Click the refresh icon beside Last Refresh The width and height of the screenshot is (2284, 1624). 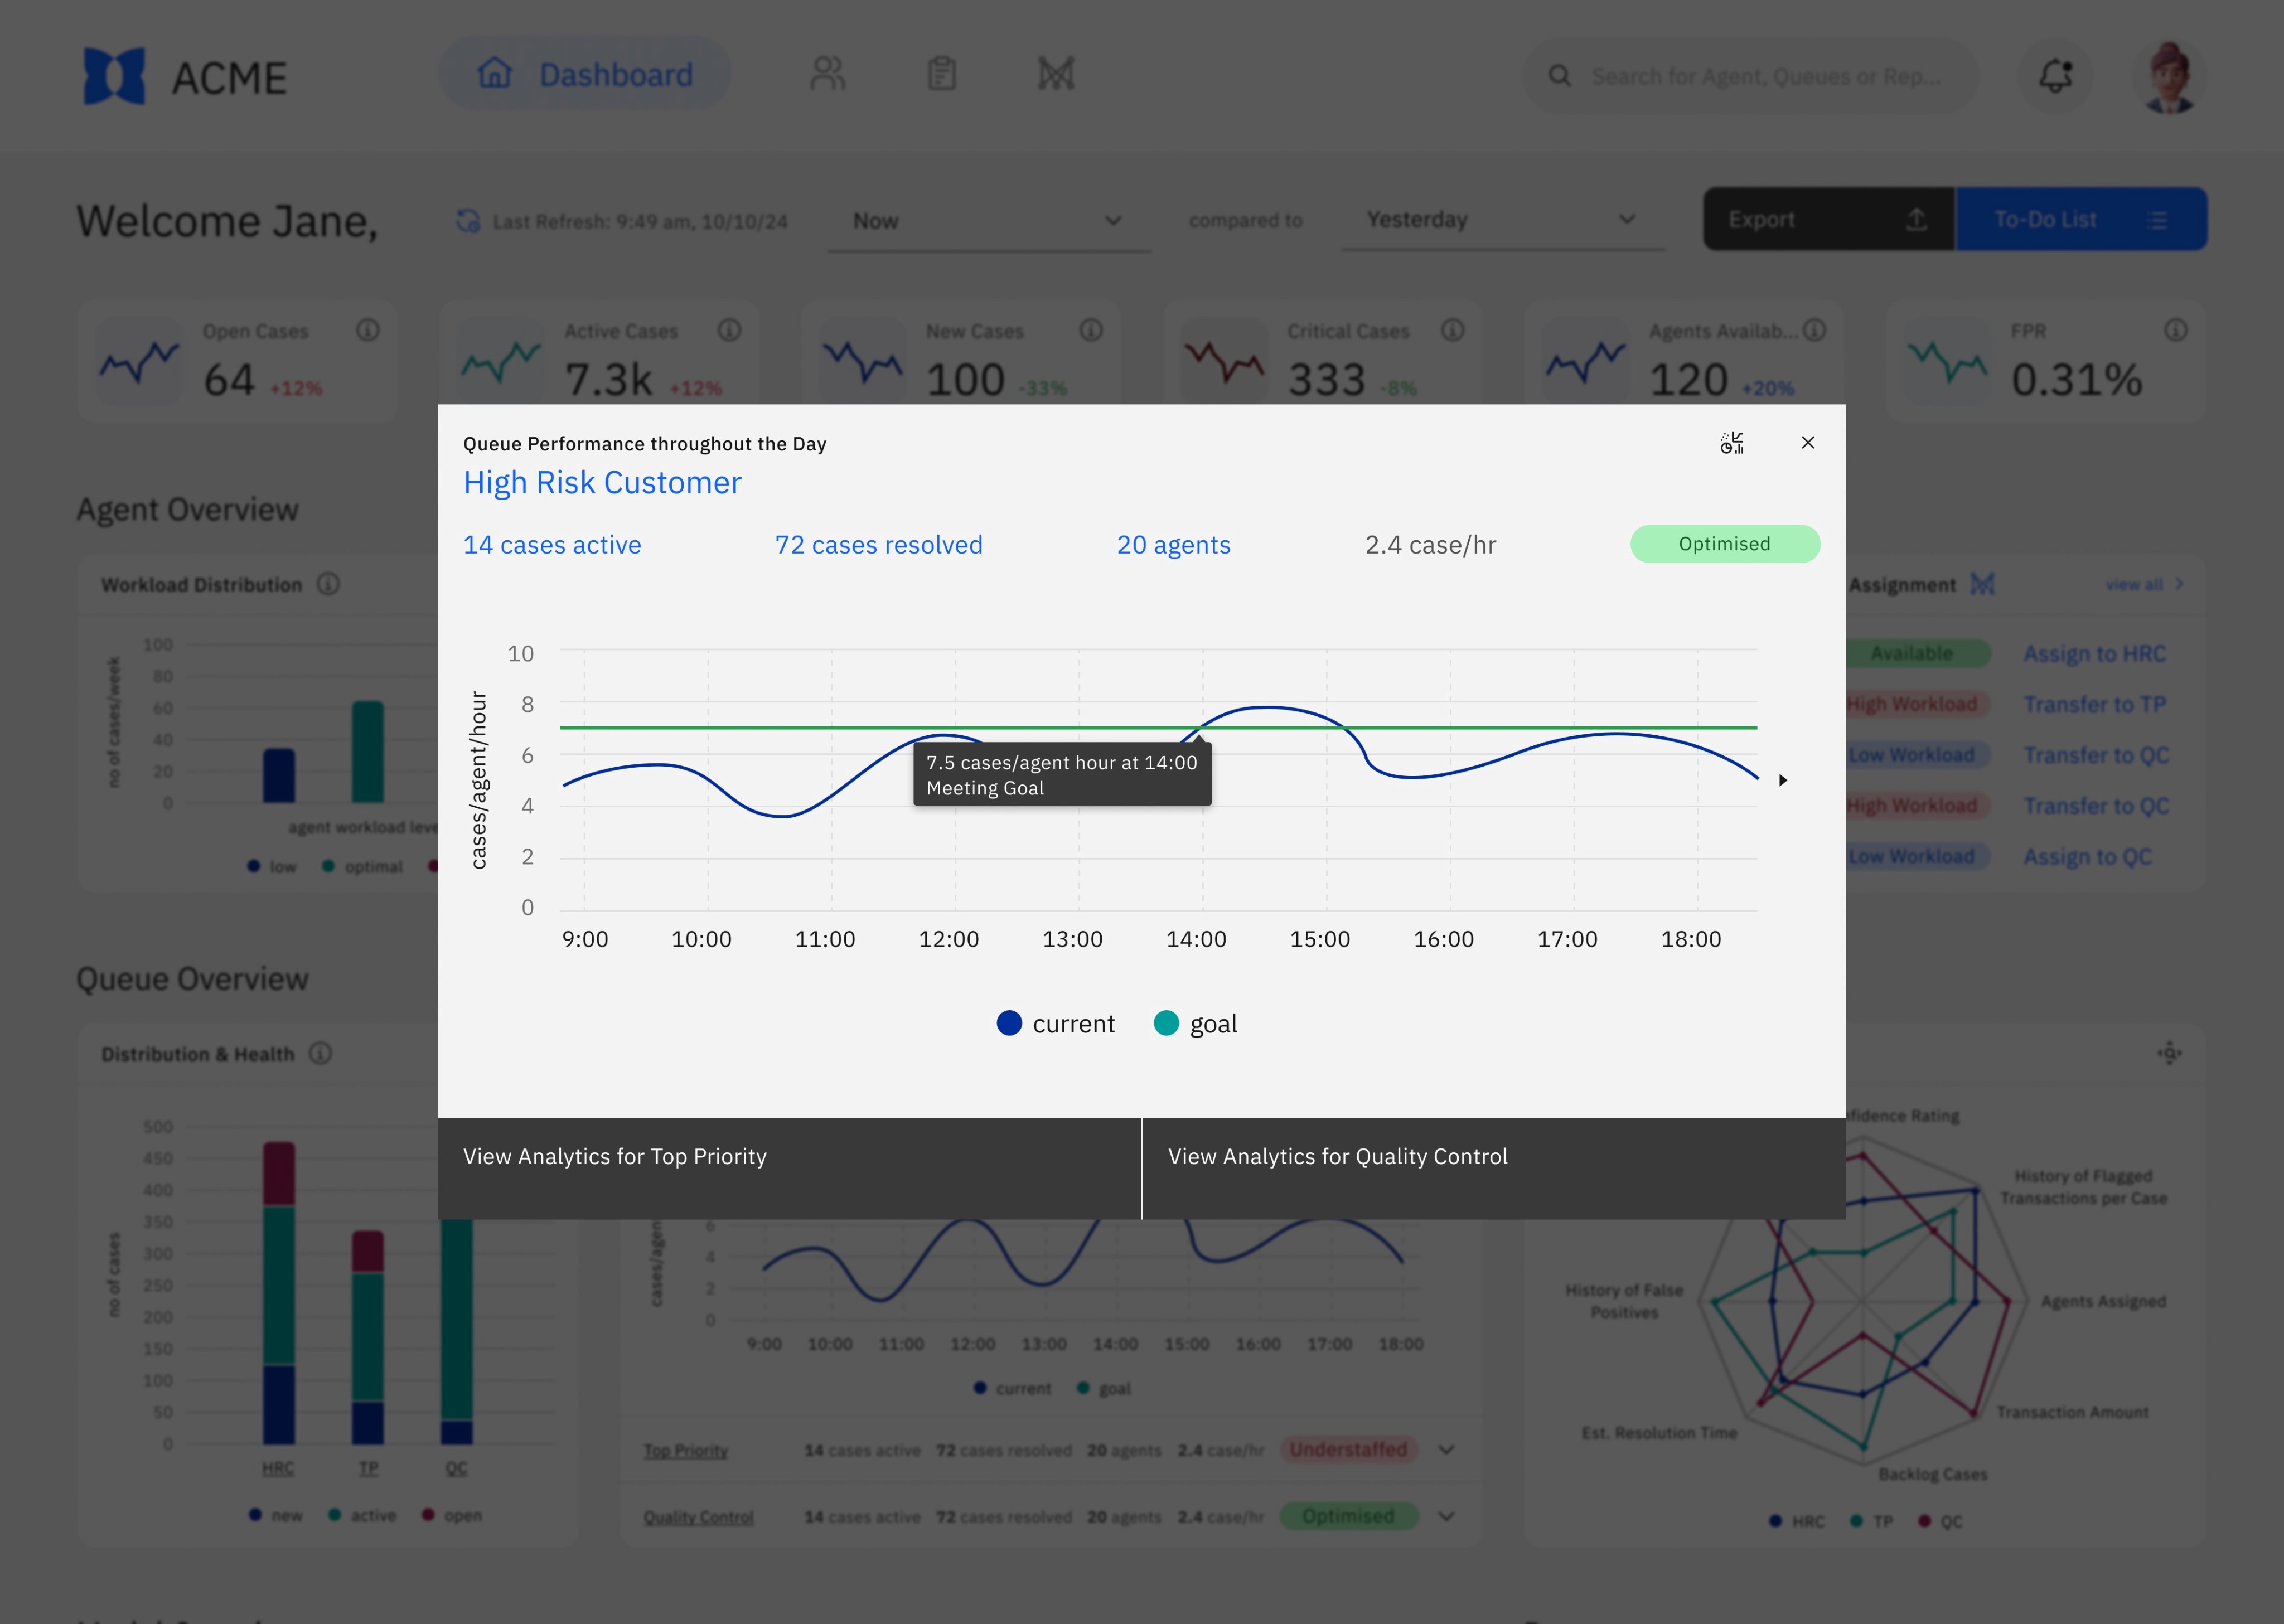[468, 221]
